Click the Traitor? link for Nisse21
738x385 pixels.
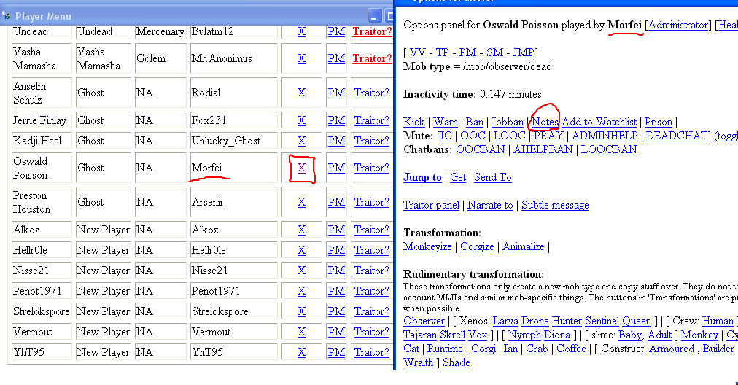coord(372,271)
